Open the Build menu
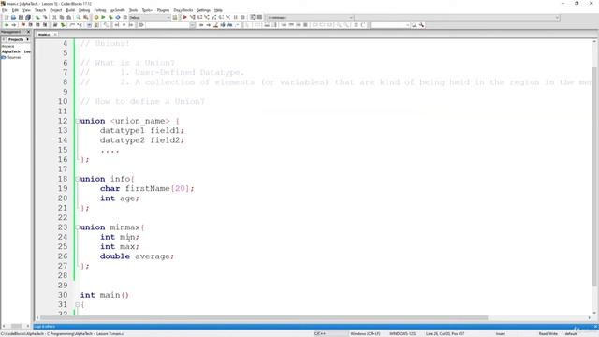599x337 pixels. click(x=70, y=10)
